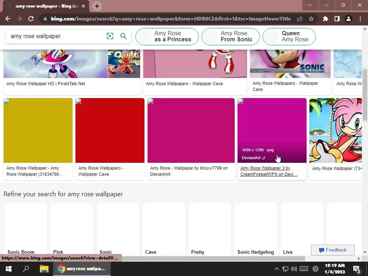Click the horizontal scrollbar
This screenshot has height=276, width=368.
(213, 258)
